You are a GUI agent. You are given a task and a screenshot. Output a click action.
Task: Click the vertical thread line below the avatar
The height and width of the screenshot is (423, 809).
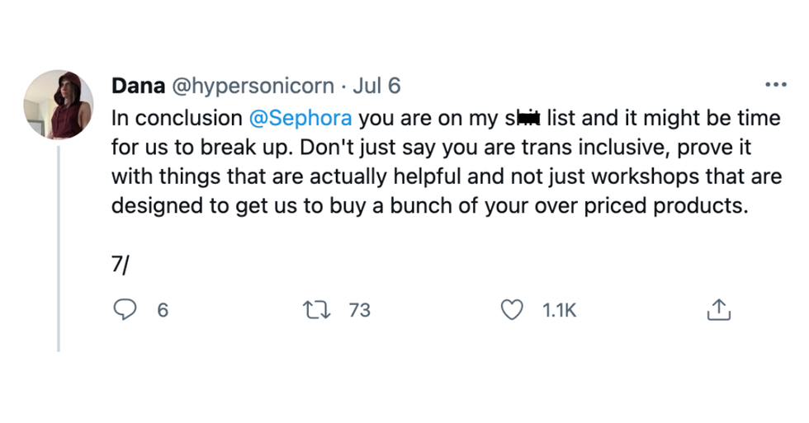pyautogui.click(x=58, y=247)
